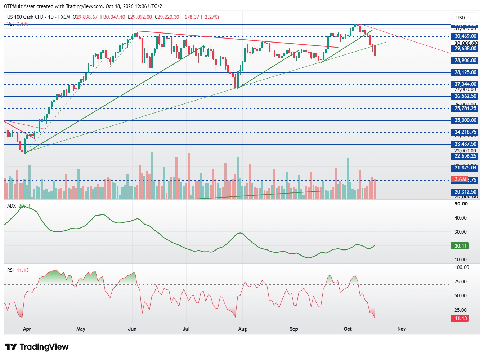Click the TradingView logo icon

pyautogui.click(x=10, y=347)
